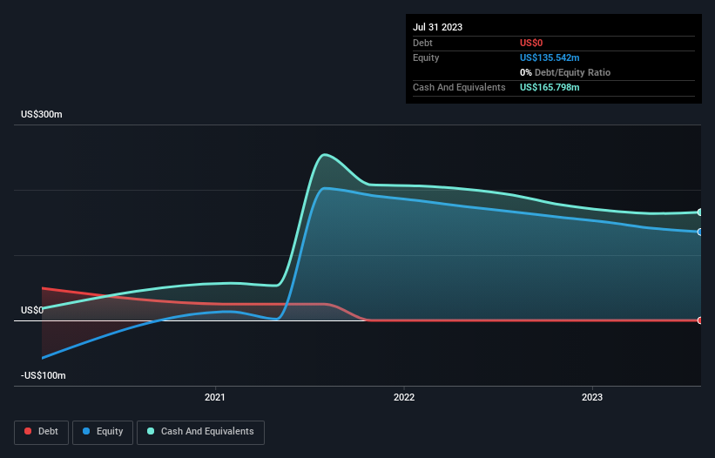The image size is (715, 458).
Task: Click the red Debt legend dot
Action: pos(28,431)
